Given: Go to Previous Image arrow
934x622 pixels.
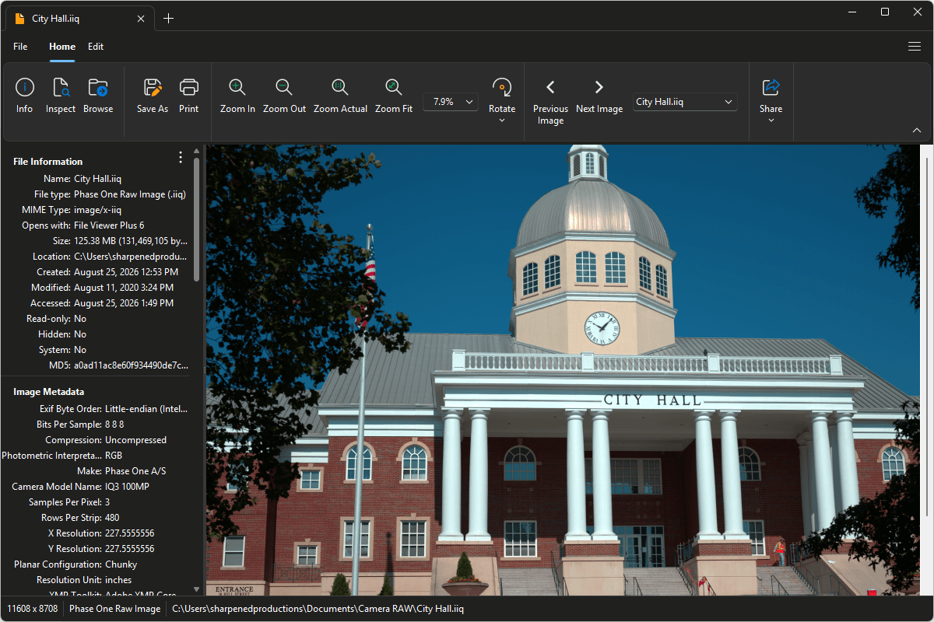Looking at the screenshot, I should click(550, 87).
